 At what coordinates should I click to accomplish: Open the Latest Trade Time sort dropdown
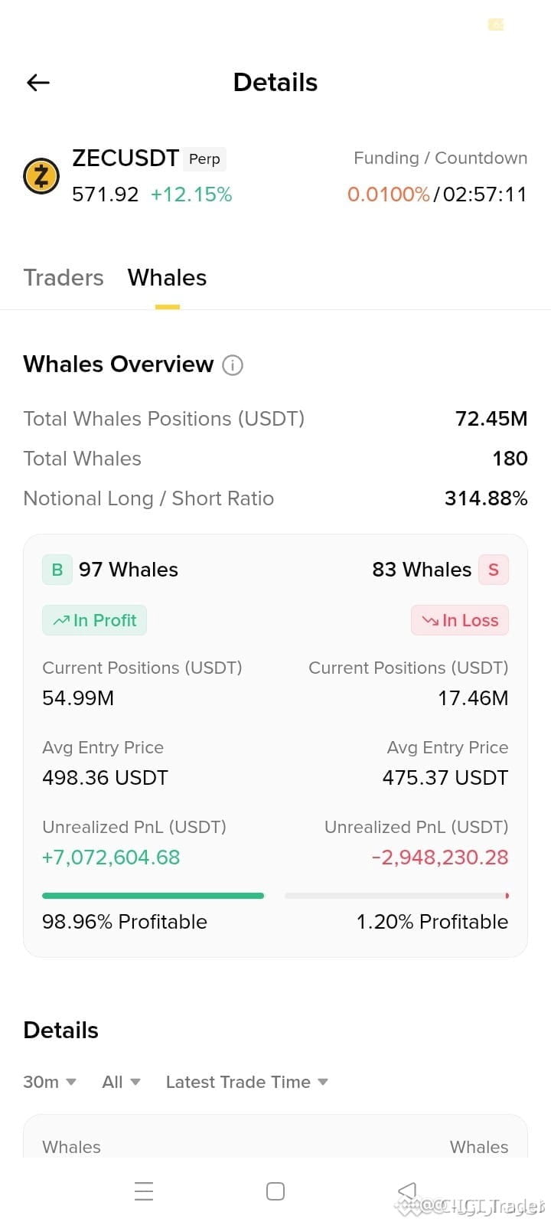tap(246, 1082)
